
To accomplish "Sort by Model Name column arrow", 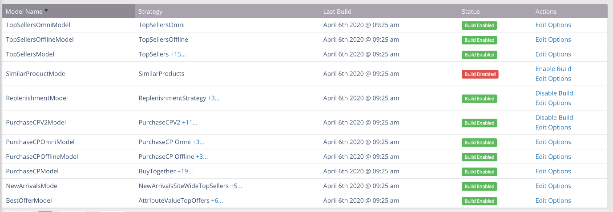I will coord(46,11).
